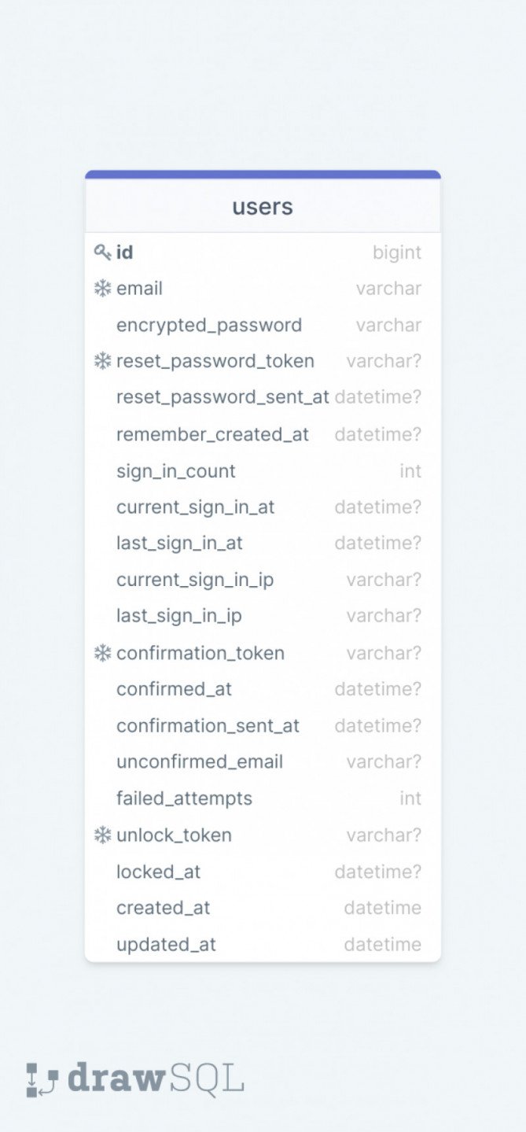Click the snowflake icon beside unlock_token
This screenshot has width=526, height=1132.
[x=102, y=835]
